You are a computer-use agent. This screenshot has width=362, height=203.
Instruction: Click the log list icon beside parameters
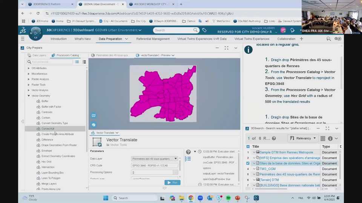coord(188,159)
